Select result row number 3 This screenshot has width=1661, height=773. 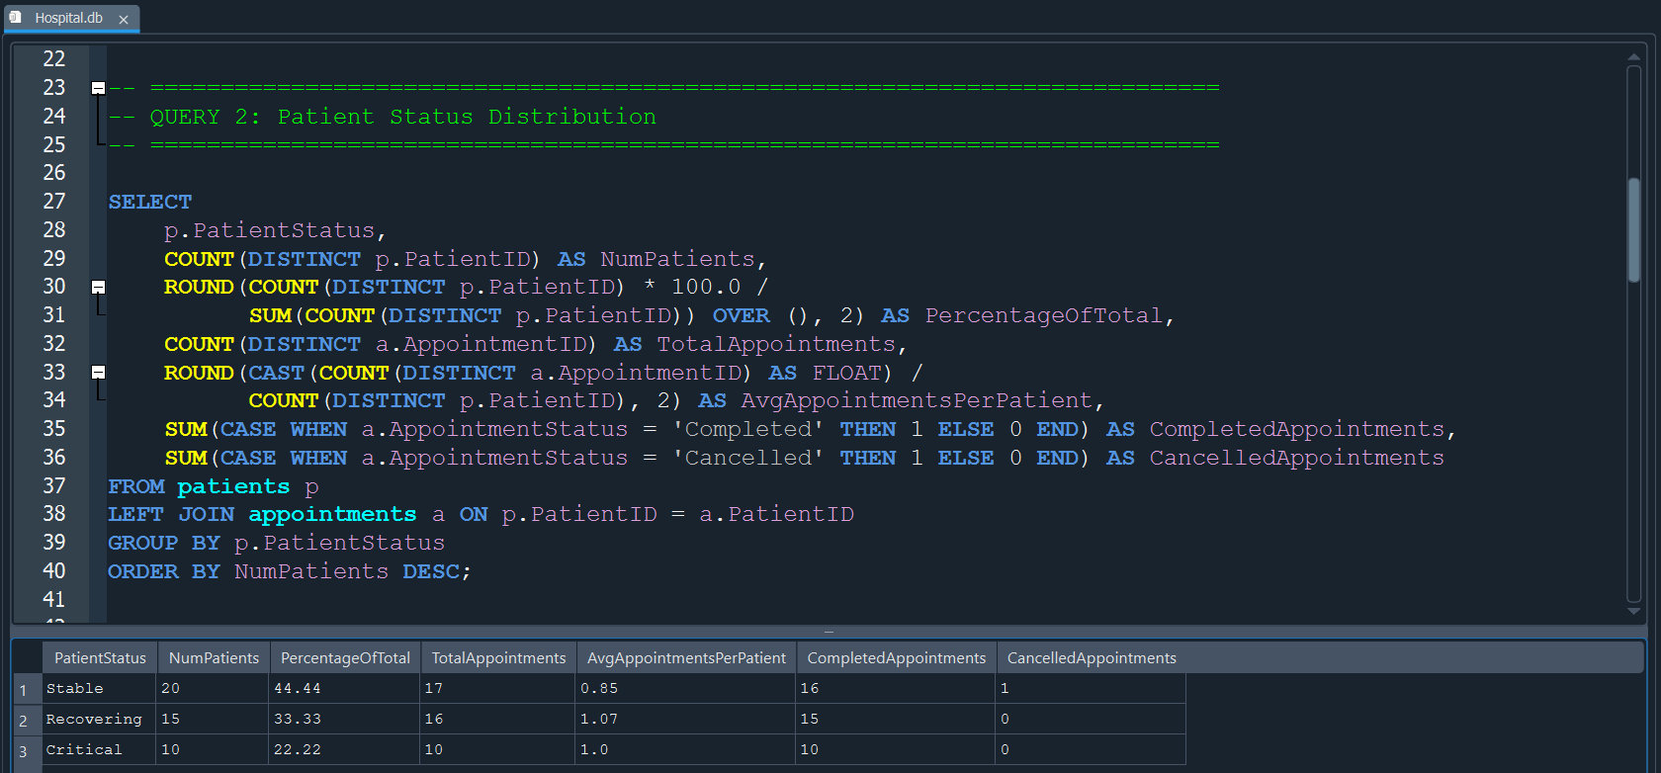(x=24, y=751)
